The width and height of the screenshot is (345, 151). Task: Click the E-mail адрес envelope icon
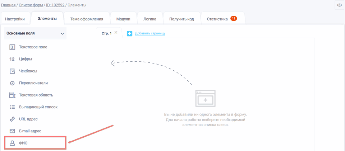tap(12, 131)
